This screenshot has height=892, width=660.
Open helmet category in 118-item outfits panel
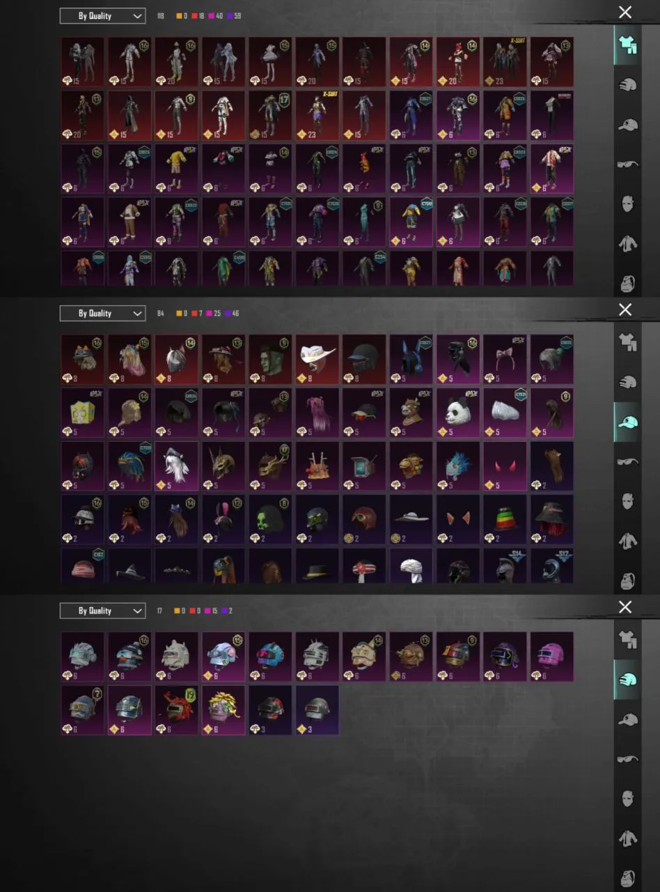pos(627,85)
